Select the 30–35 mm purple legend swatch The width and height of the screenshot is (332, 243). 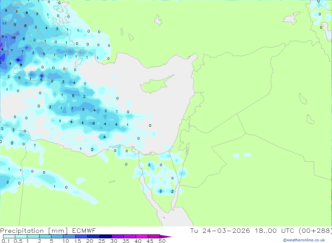[118, 236]
